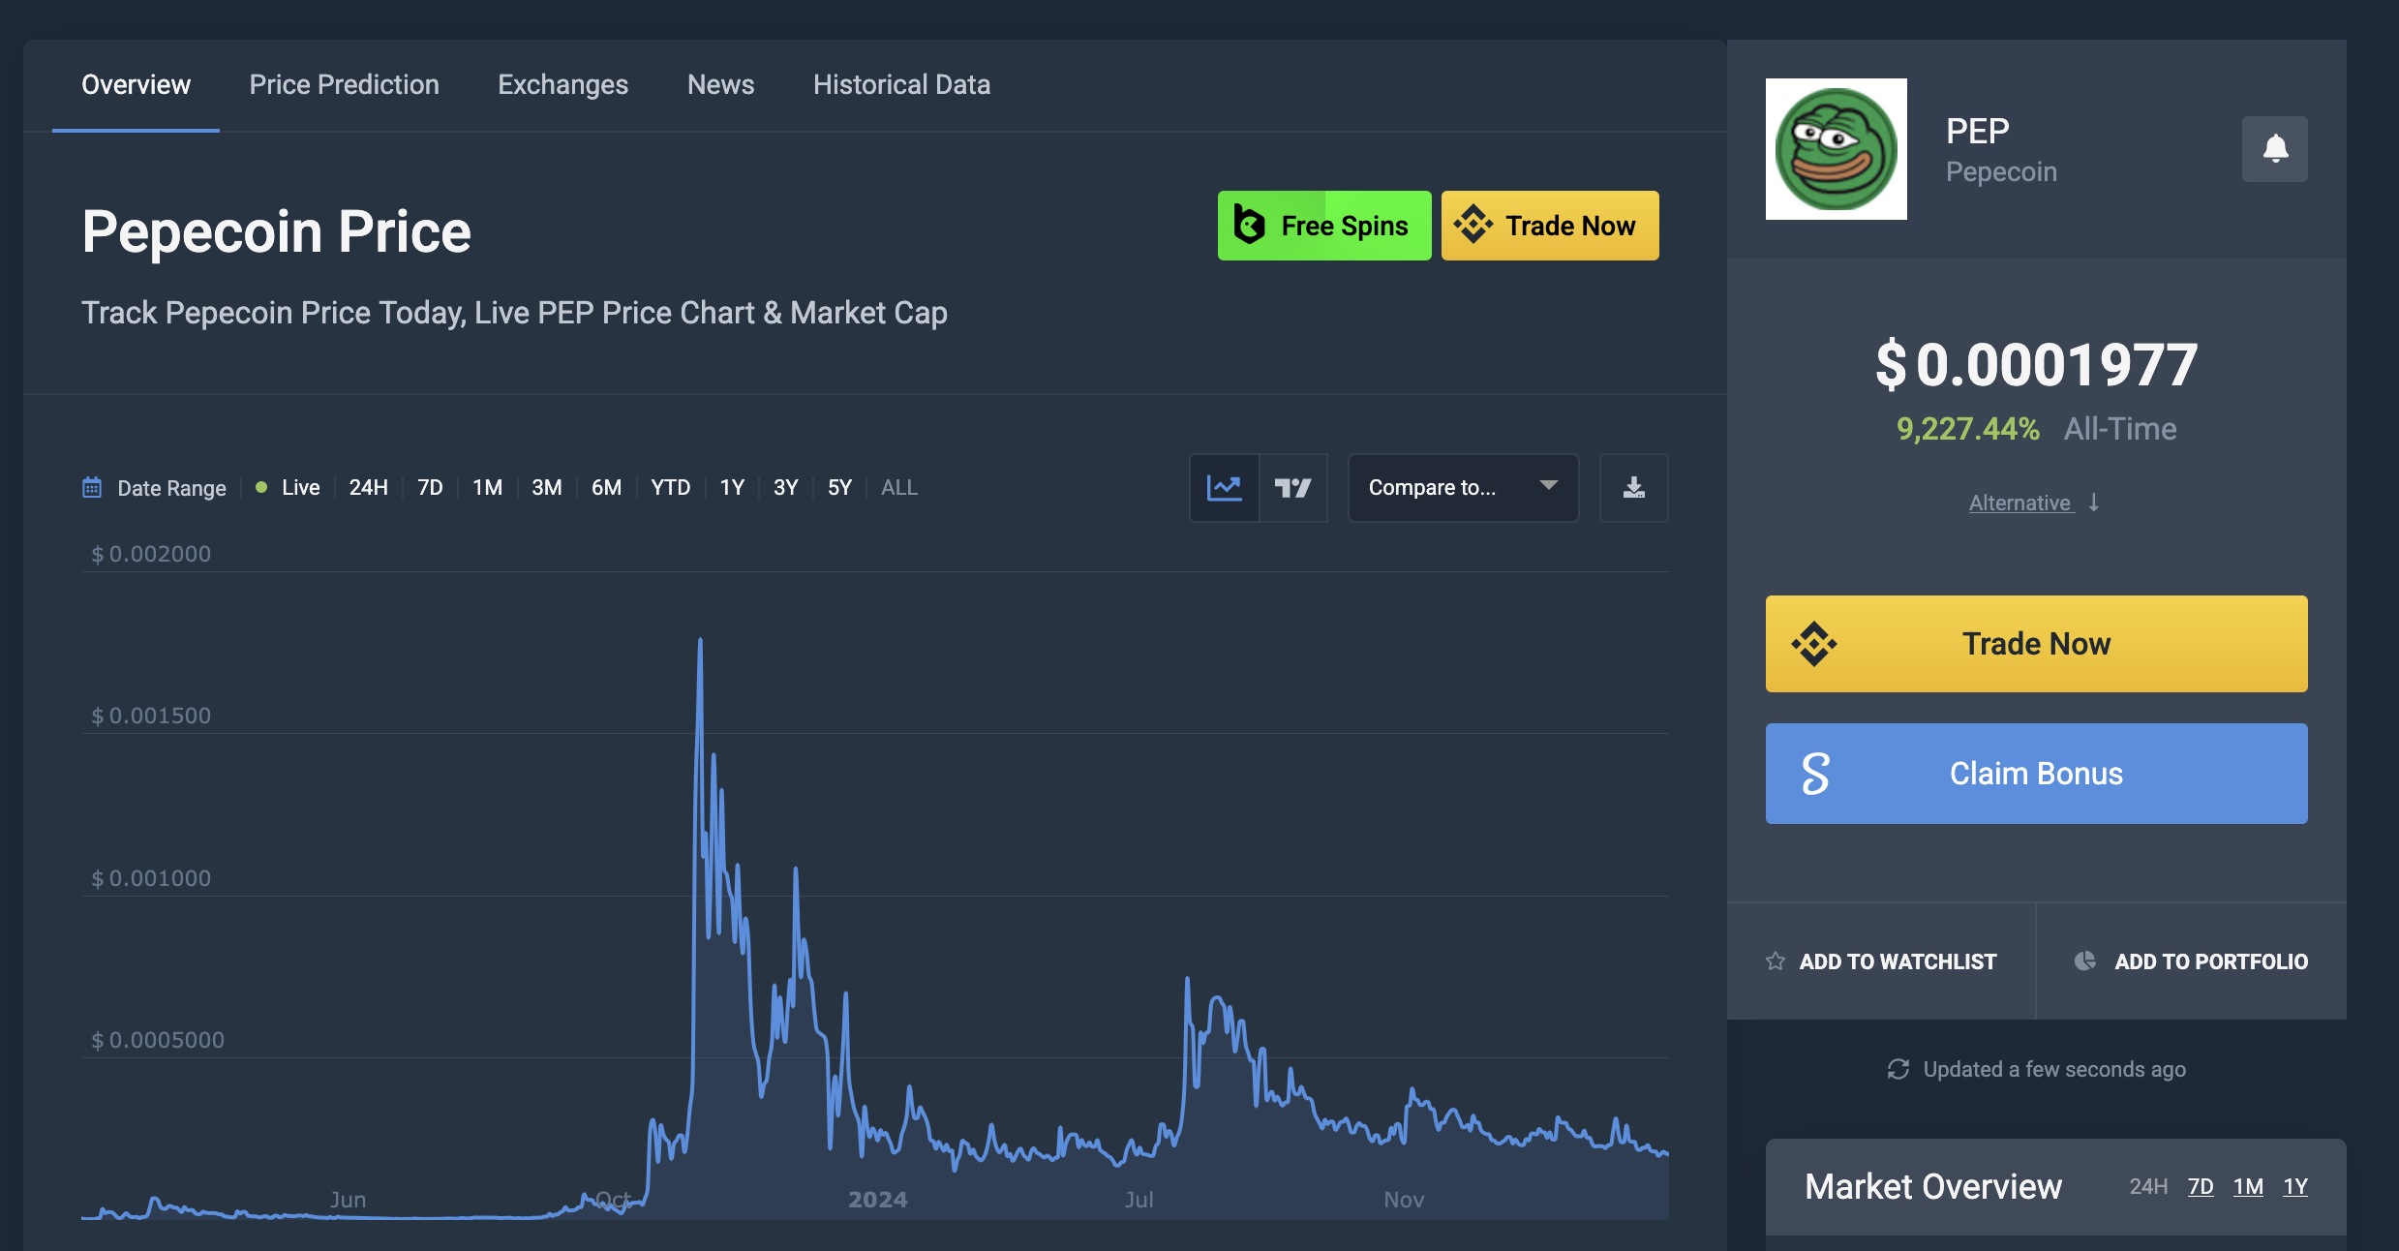Click star icon to add to watchlist
Image resolution: width=2399 pixels, height=1251 pixels.
[1776, 961]
